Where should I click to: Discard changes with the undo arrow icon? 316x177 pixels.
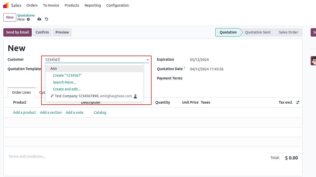46,19
